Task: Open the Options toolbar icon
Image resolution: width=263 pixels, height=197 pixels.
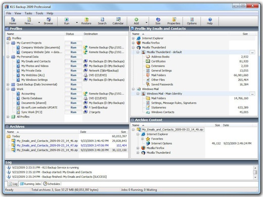Action: click(x=192, y=21)
